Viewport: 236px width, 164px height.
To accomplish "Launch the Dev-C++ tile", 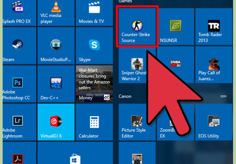I will 56,84.
